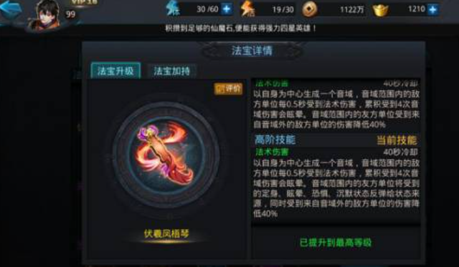Image resolution: width=459 pixels, height=267 pixels.
Task: Tap the copper coin currency icon
Action: pos(310,10)
